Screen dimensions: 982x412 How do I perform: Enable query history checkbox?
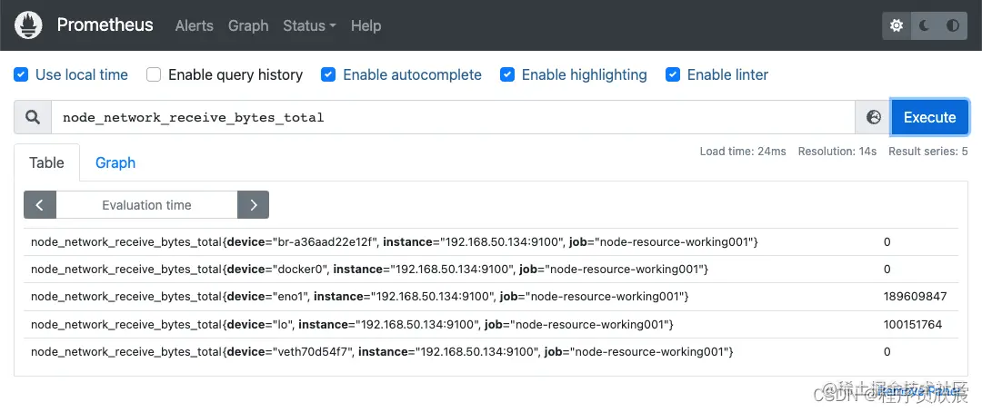coord(154,74)
